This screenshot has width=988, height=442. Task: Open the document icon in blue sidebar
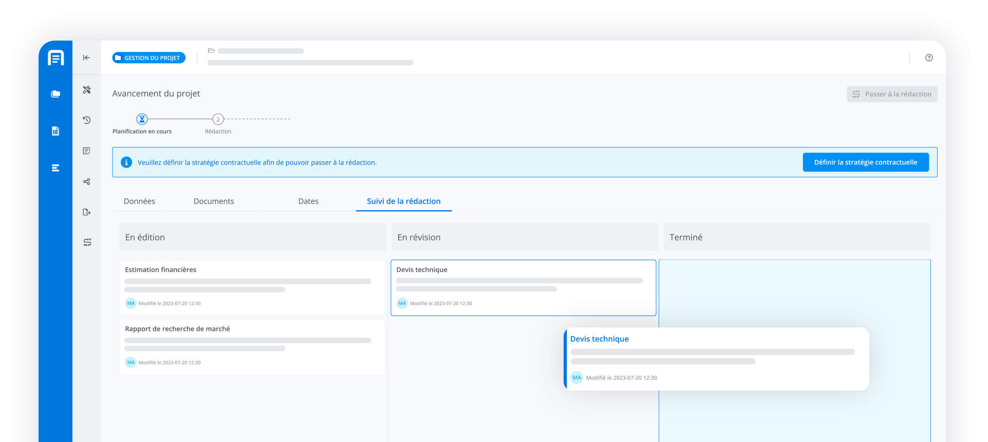55,131
